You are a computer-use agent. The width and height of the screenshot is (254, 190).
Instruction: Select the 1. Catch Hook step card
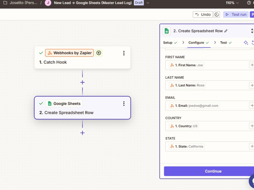[83, 57]
